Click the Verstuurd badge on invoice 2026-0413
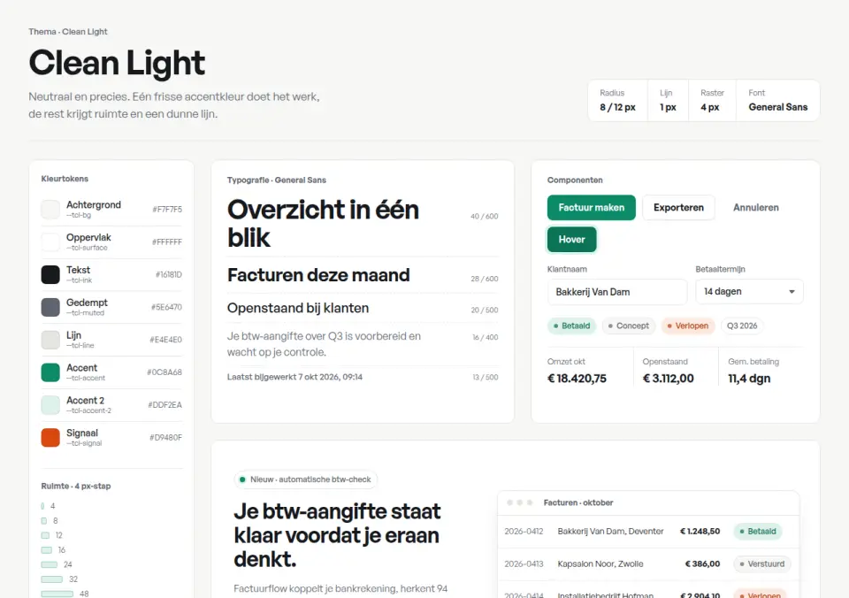Viewport: 849px width, 598px height. point(761,563)
